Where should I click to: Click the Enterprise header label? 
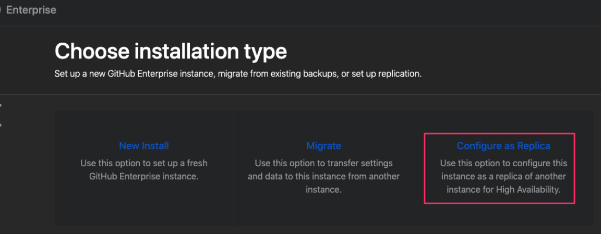tap(31, 10)
